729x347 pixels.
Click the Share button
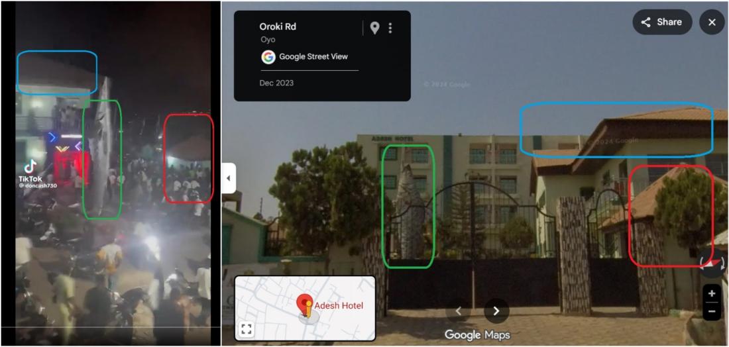(x=662, y=23)
